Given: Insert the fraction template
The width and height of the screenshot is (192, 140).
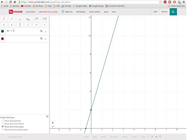Looking at the screenshot, I should [20, 25].
